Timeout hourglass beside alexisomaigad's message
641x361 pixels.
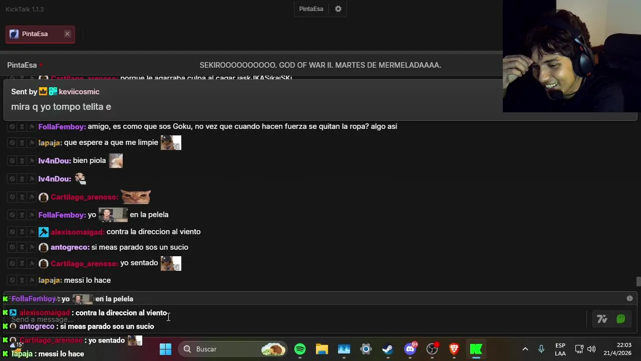pyautogui.click(x=22, y=232)
